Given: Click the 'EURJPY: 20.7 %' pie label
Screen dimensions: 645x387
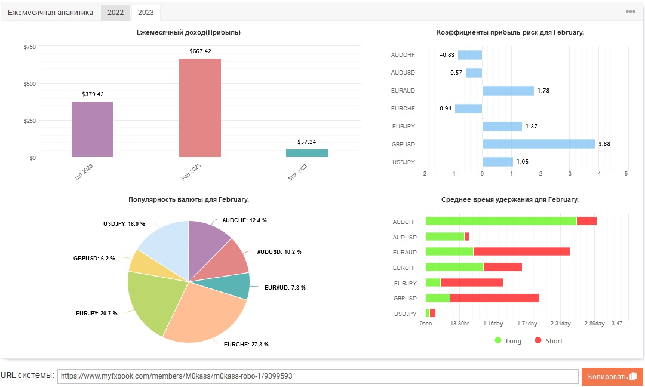Looking at the screenshot, I should tap(96, 314).
